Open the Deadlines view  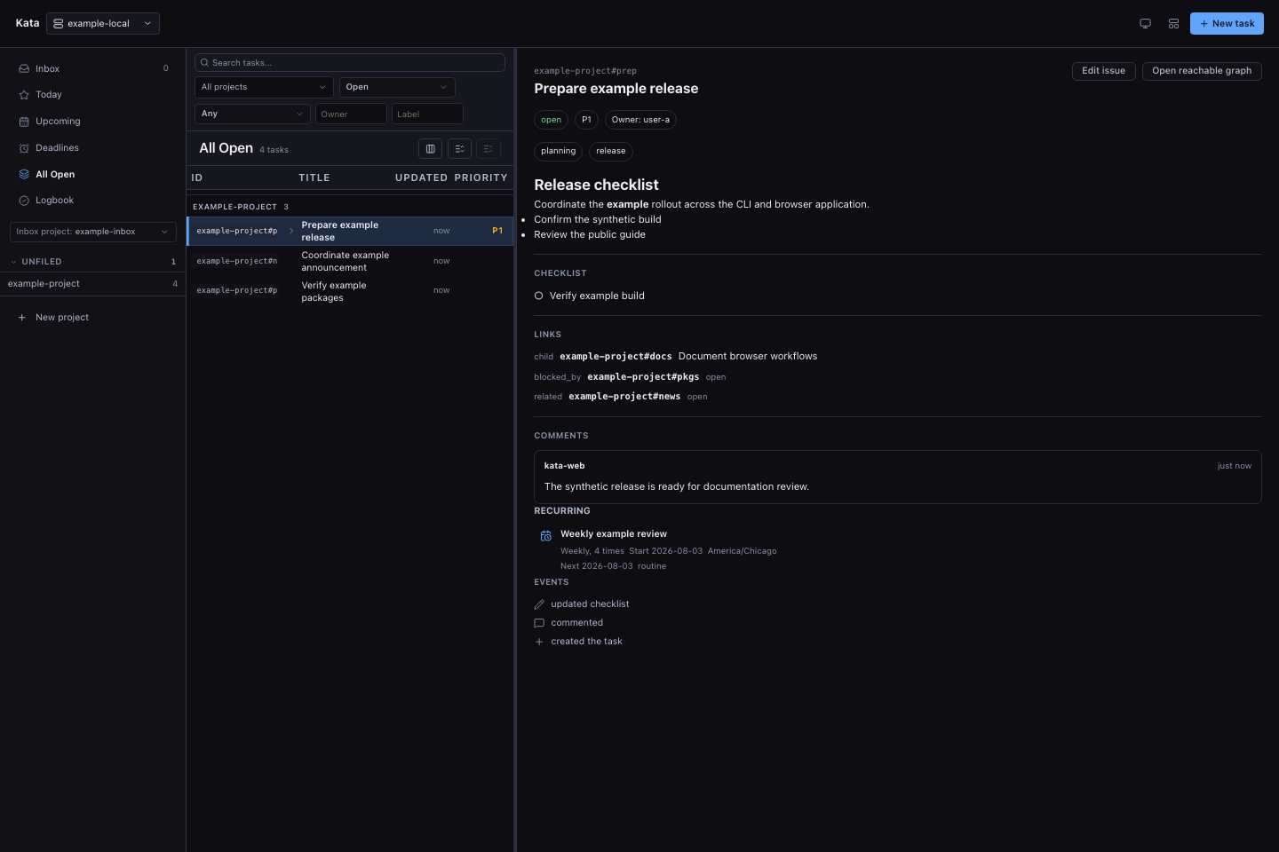pyautogui.click(x=92, y=148)
